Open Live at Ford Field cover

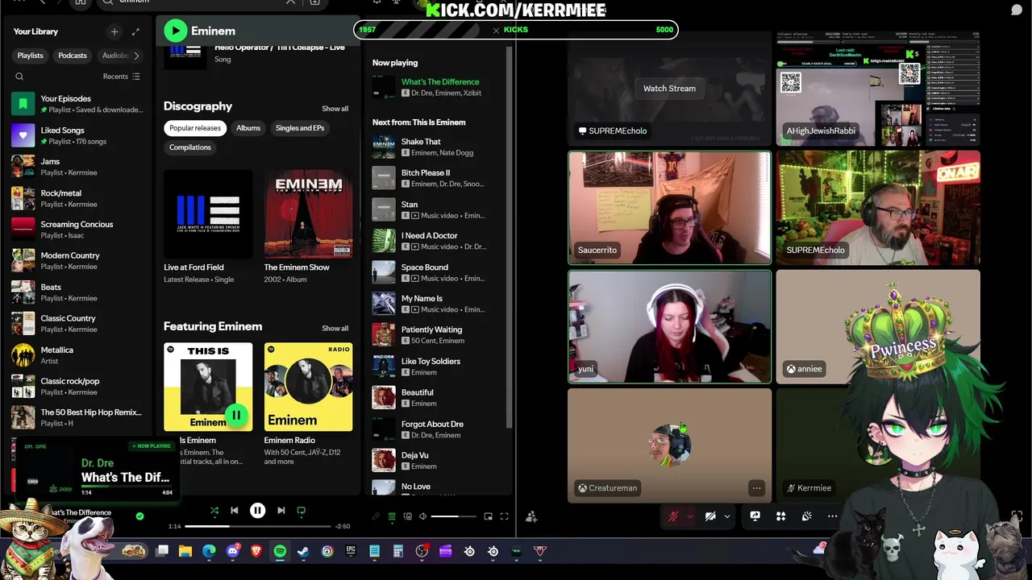click(208, 213)
